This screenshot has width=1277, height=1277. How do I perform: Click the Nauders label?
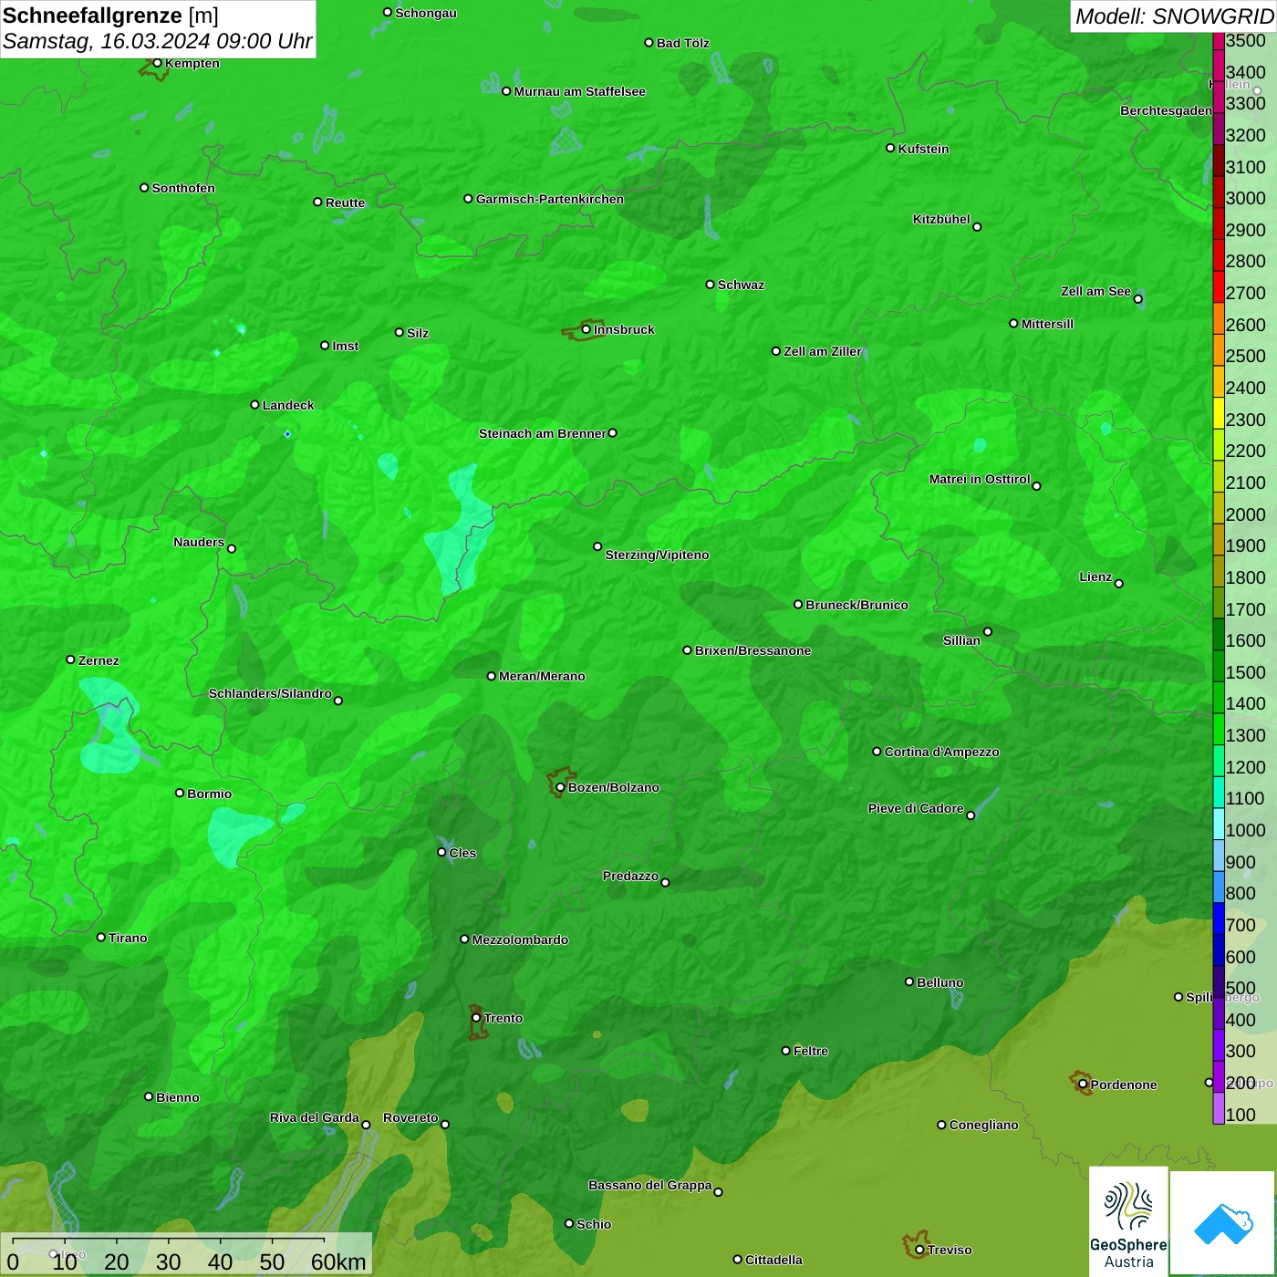coord(199,542)
